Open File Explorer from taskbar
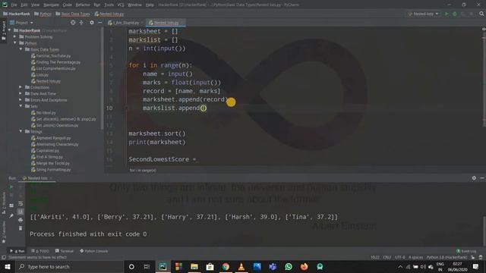 pos(194,266)
